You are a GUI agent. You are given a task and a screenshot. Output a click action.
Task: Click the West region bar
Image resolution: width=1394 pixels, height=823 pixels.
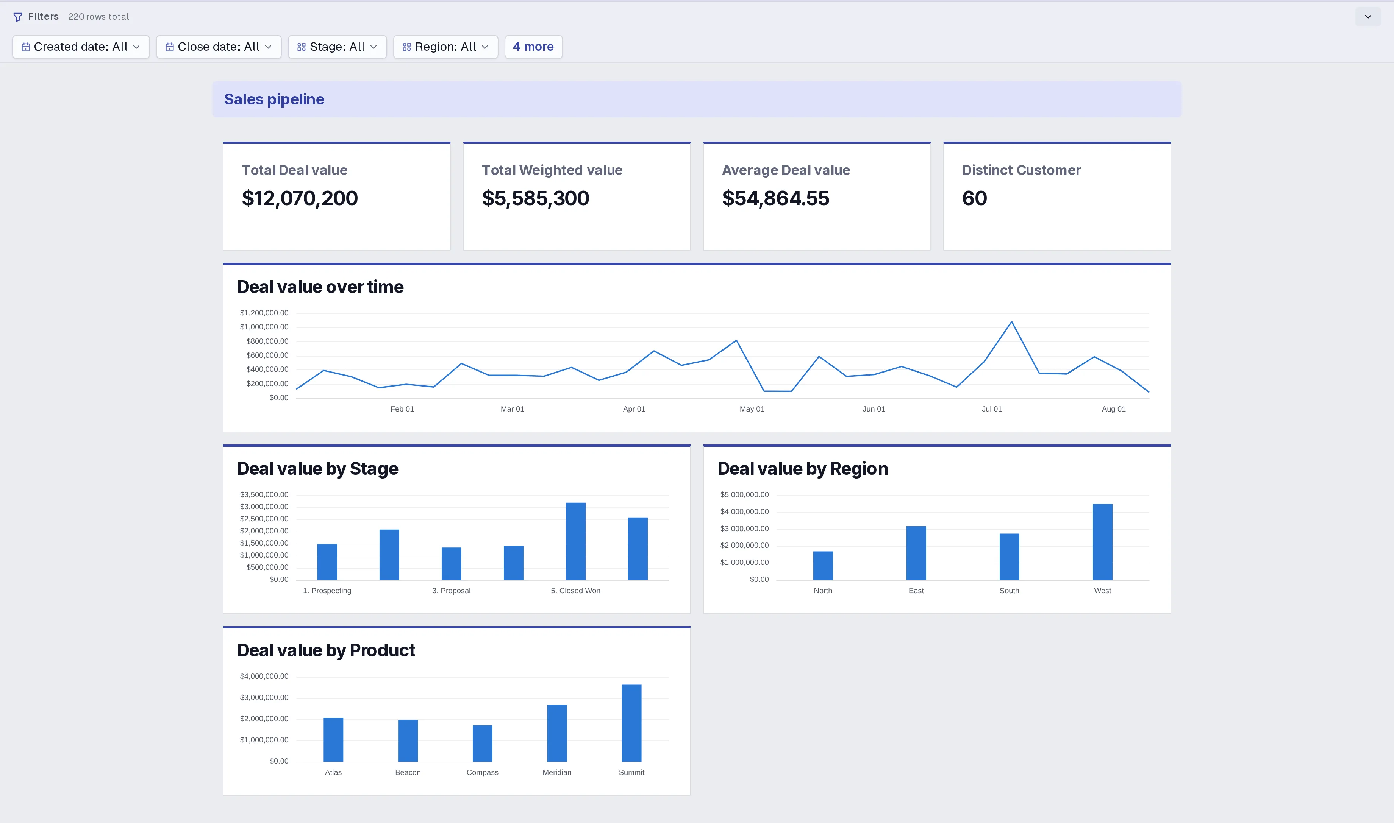click(1103, 542)
